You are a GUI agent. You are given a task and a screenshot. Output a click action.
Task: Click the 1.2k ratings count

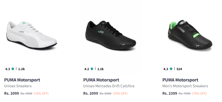22,69
